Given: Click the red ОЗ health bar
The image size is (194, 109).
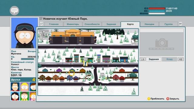Looking at the screenshot, I should [x=157, y=8].
